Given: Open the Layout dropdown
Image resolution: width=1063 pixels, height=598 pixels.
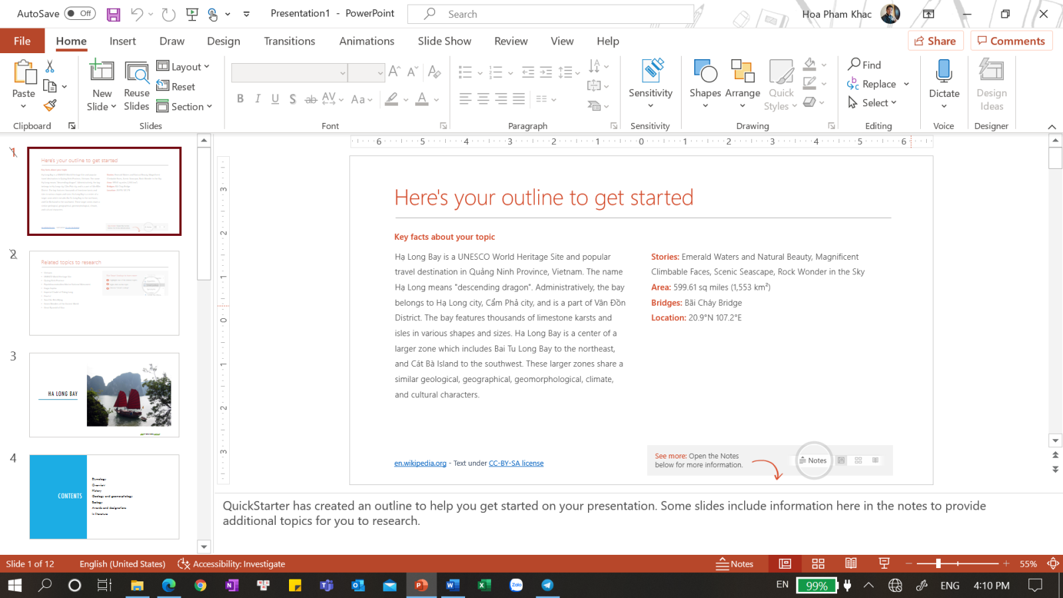Looking at the screenshot, I should (185, 66).
